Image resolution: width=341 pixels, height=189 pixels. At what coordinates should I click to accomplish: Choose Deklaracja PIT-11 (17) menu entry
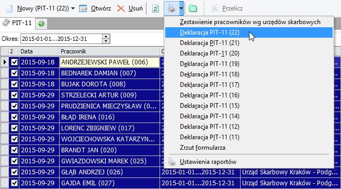pos(249,85)
